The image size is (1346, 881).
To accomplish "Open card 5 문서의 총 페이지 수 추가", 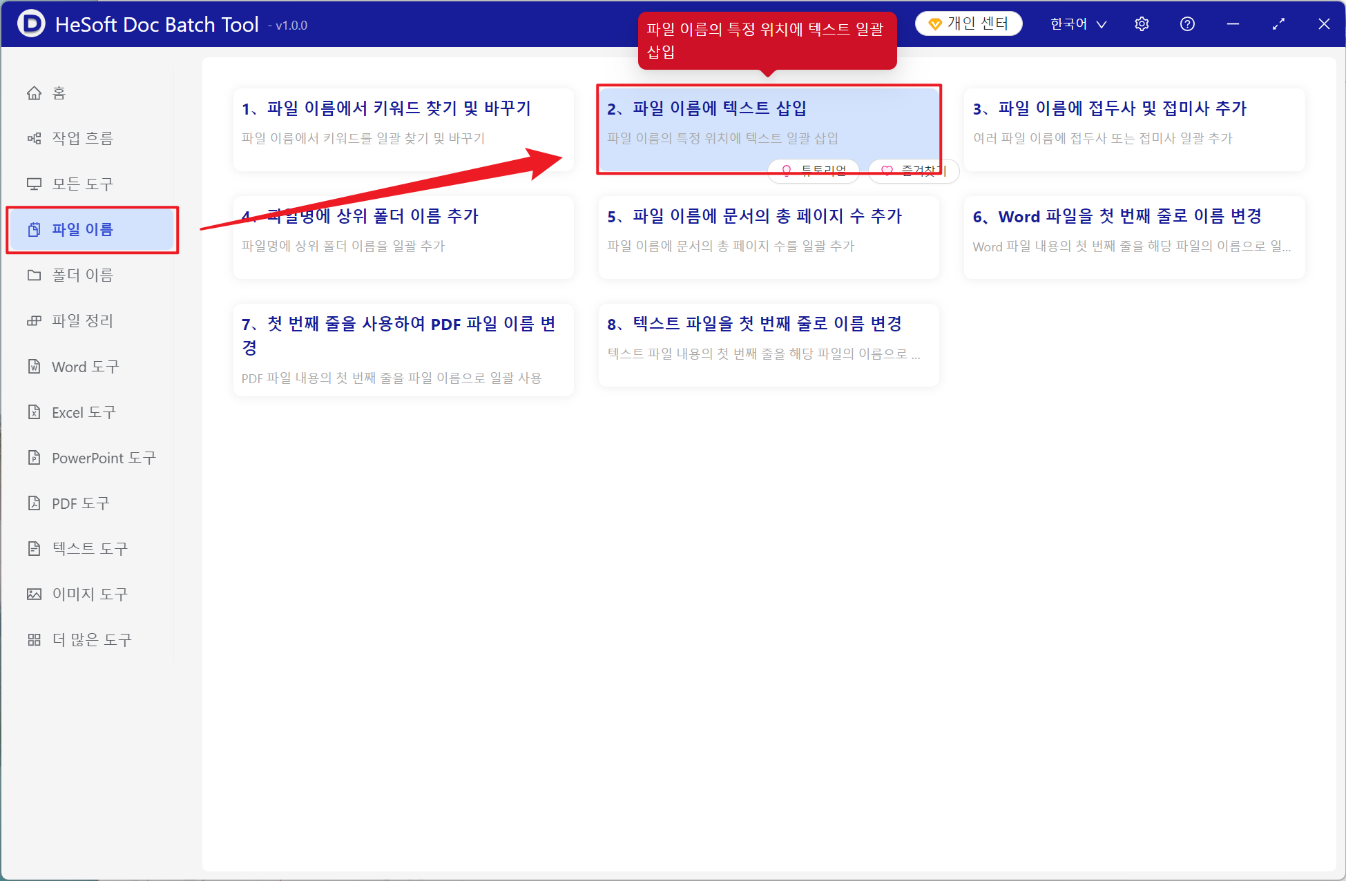I will pyautogui.click(x=769, y=237).
